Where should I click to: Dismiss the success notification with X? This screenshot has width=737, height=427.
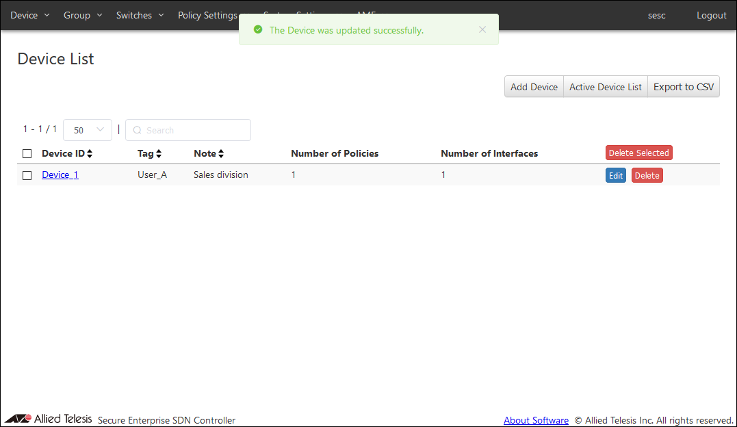coord(482,29)
